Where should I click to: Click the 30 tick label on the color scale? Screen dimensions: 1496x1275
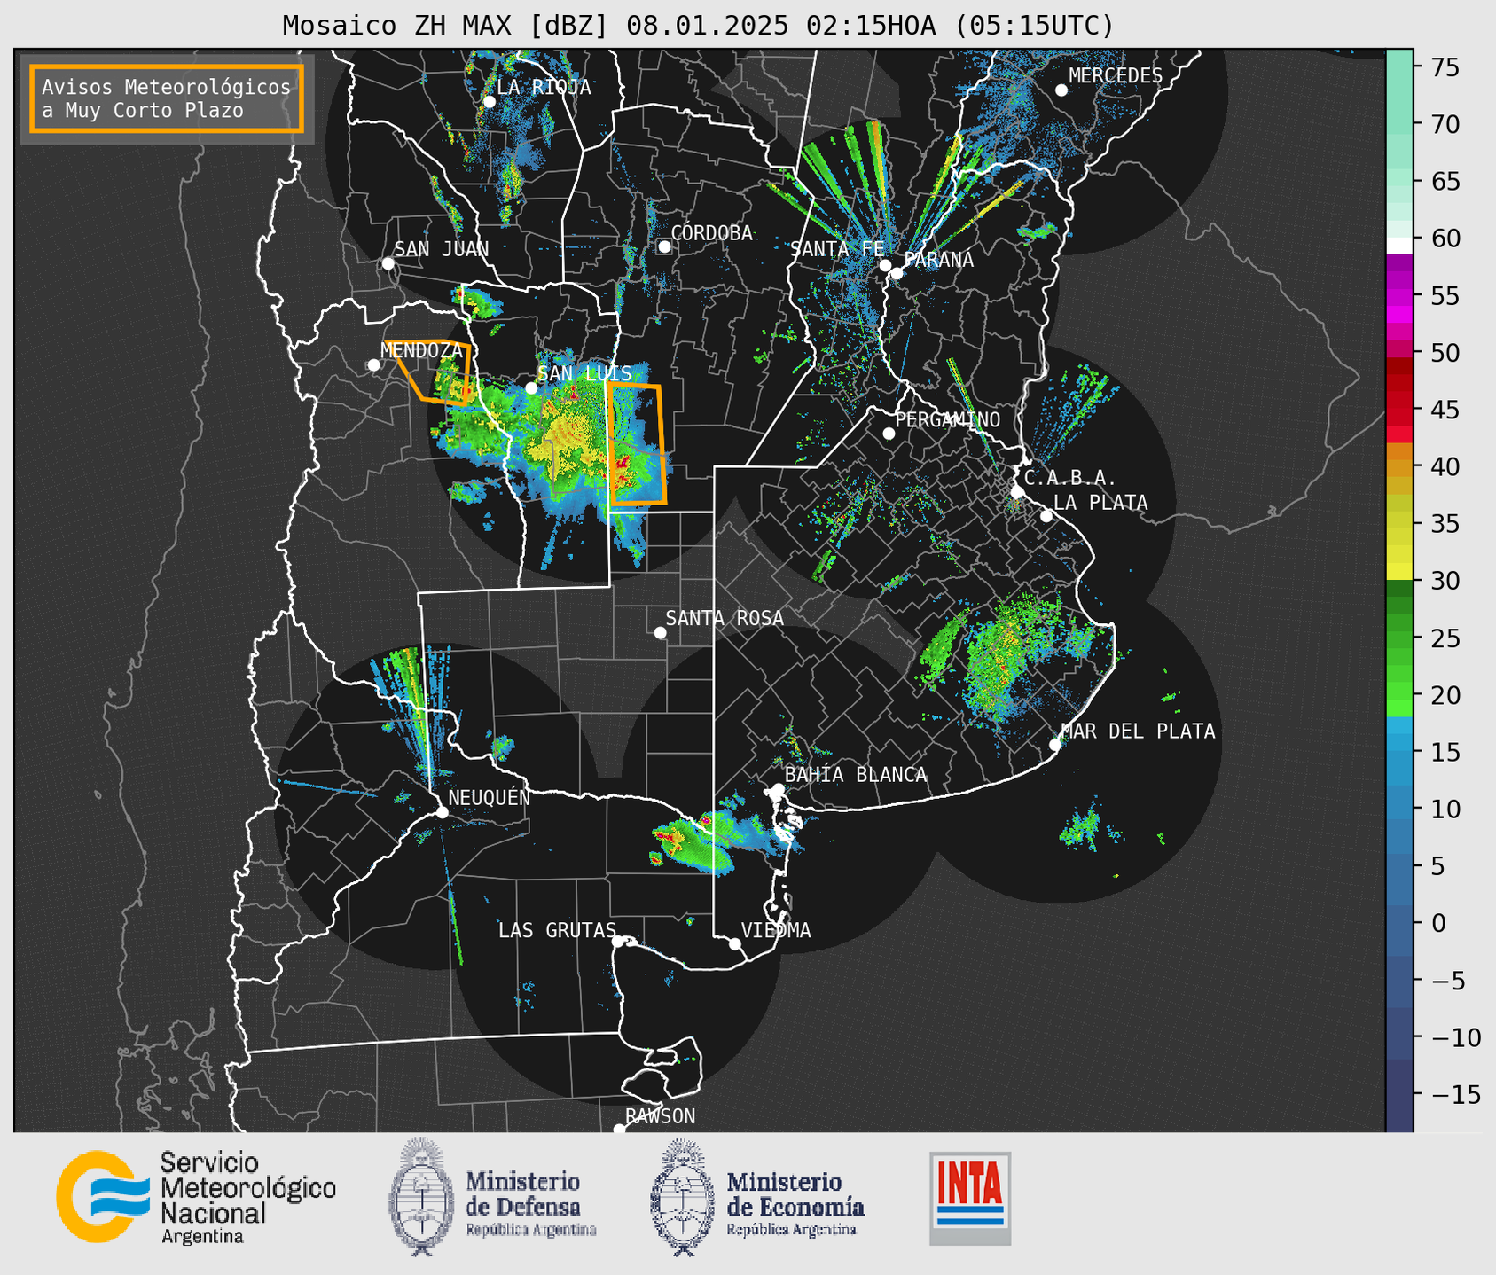1445,581
